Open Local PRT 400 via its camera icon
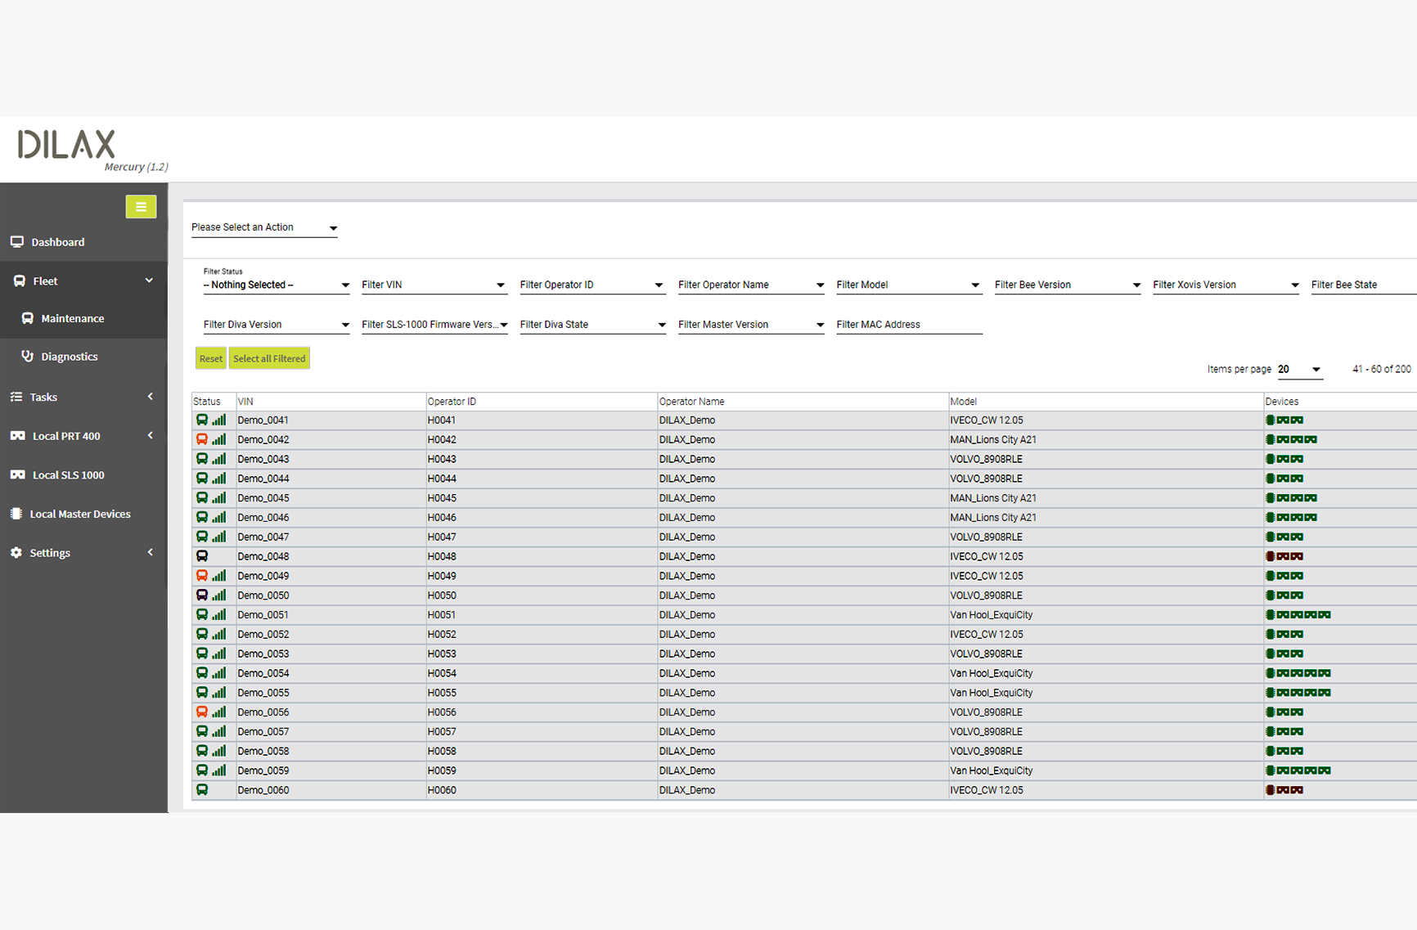Image resolution: width=1417 pixels, height=930 pixels. [17, 435]
